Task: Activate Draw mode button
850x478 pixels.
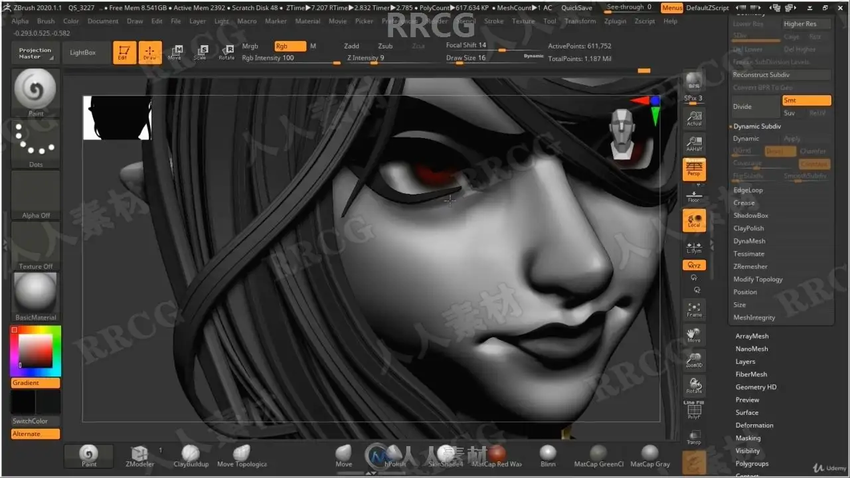Action: point(149,52)
